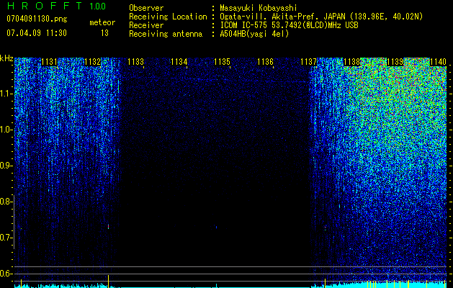Click time marker 1136

click(265, 61)
